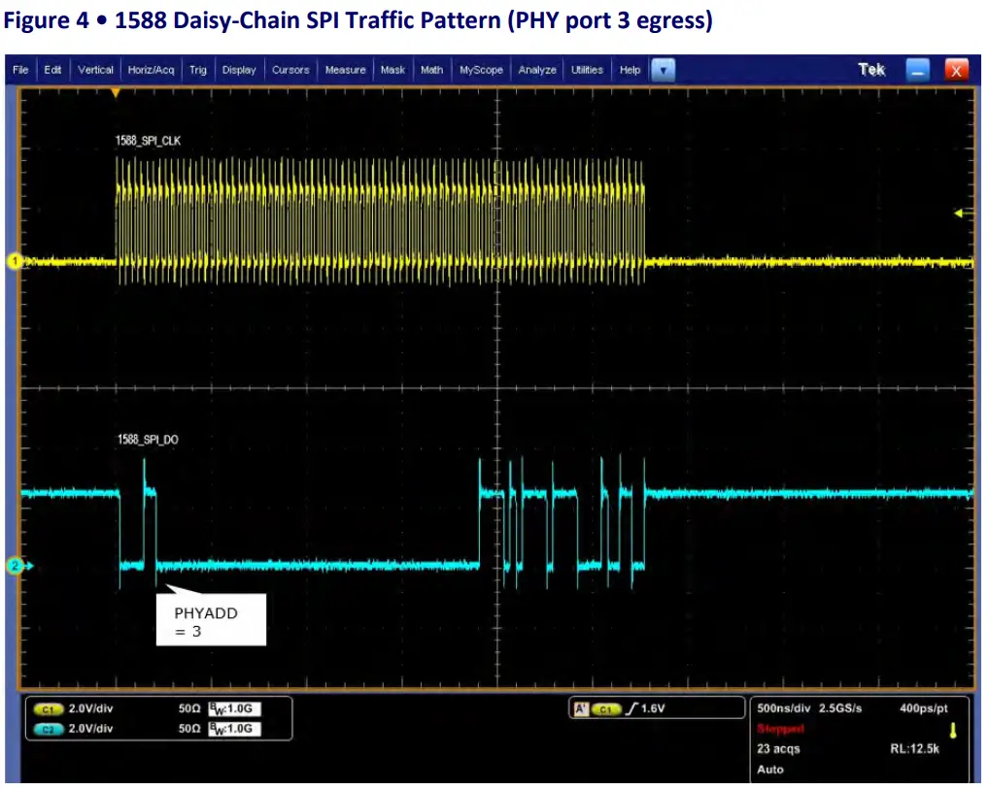Click the 500ns/div timebase readout
This screenshot has width=989, height=790.
point(784,708)
